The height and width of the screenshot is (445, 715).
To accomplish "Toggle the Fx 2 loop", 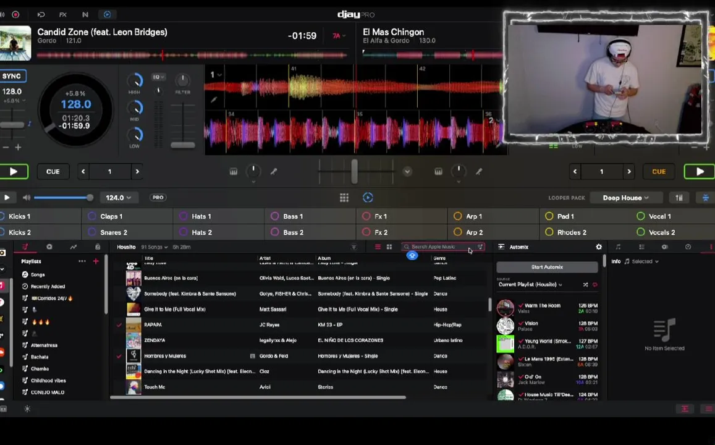I will pyautogui.click(x=402, y=232).
